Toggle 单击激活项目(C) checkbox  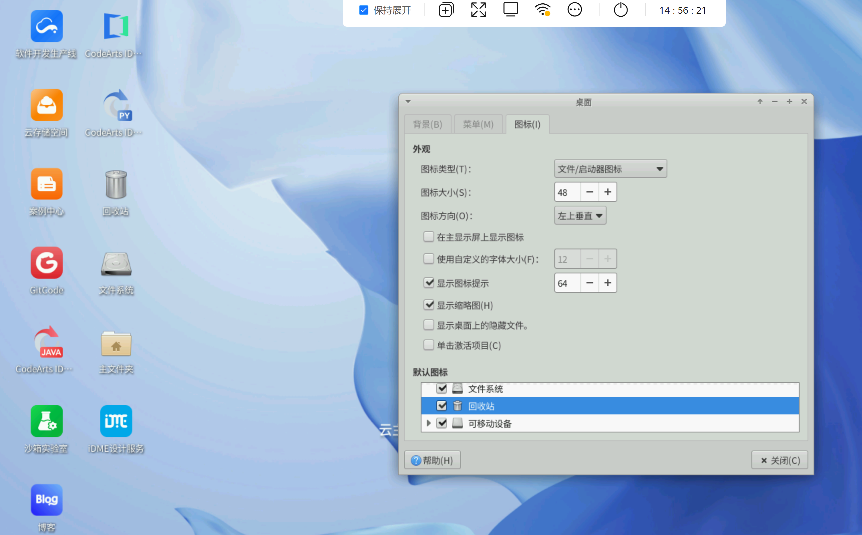click(428, 345)
